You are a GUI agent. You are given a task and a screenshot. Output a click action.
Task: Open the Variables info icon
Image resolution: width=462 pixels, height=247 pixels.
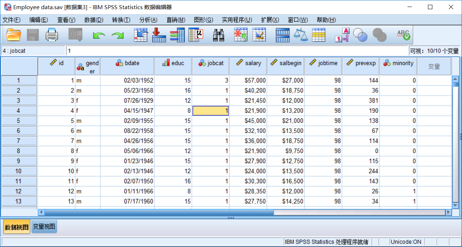(177, 35)
